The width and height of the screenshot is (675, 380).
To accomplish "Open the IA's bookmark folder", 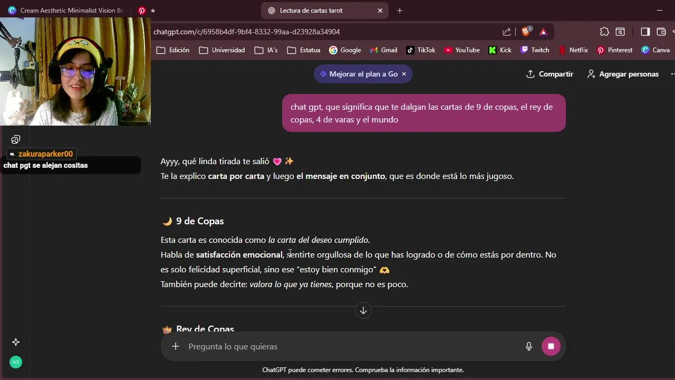I will (266, 50).
